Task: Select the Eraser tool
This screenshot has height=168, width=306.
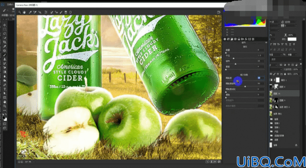Action: point(5,68)
